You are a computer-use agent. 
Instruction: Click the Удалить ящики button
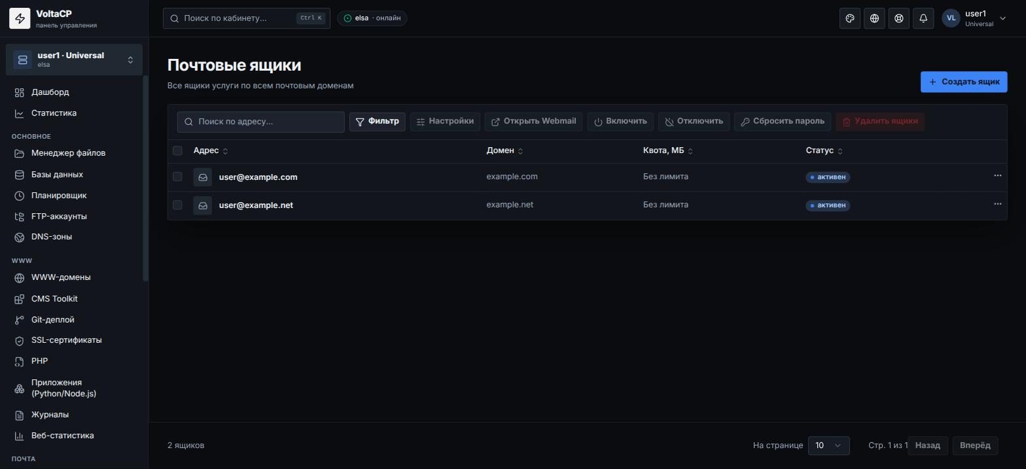point(880,122)
